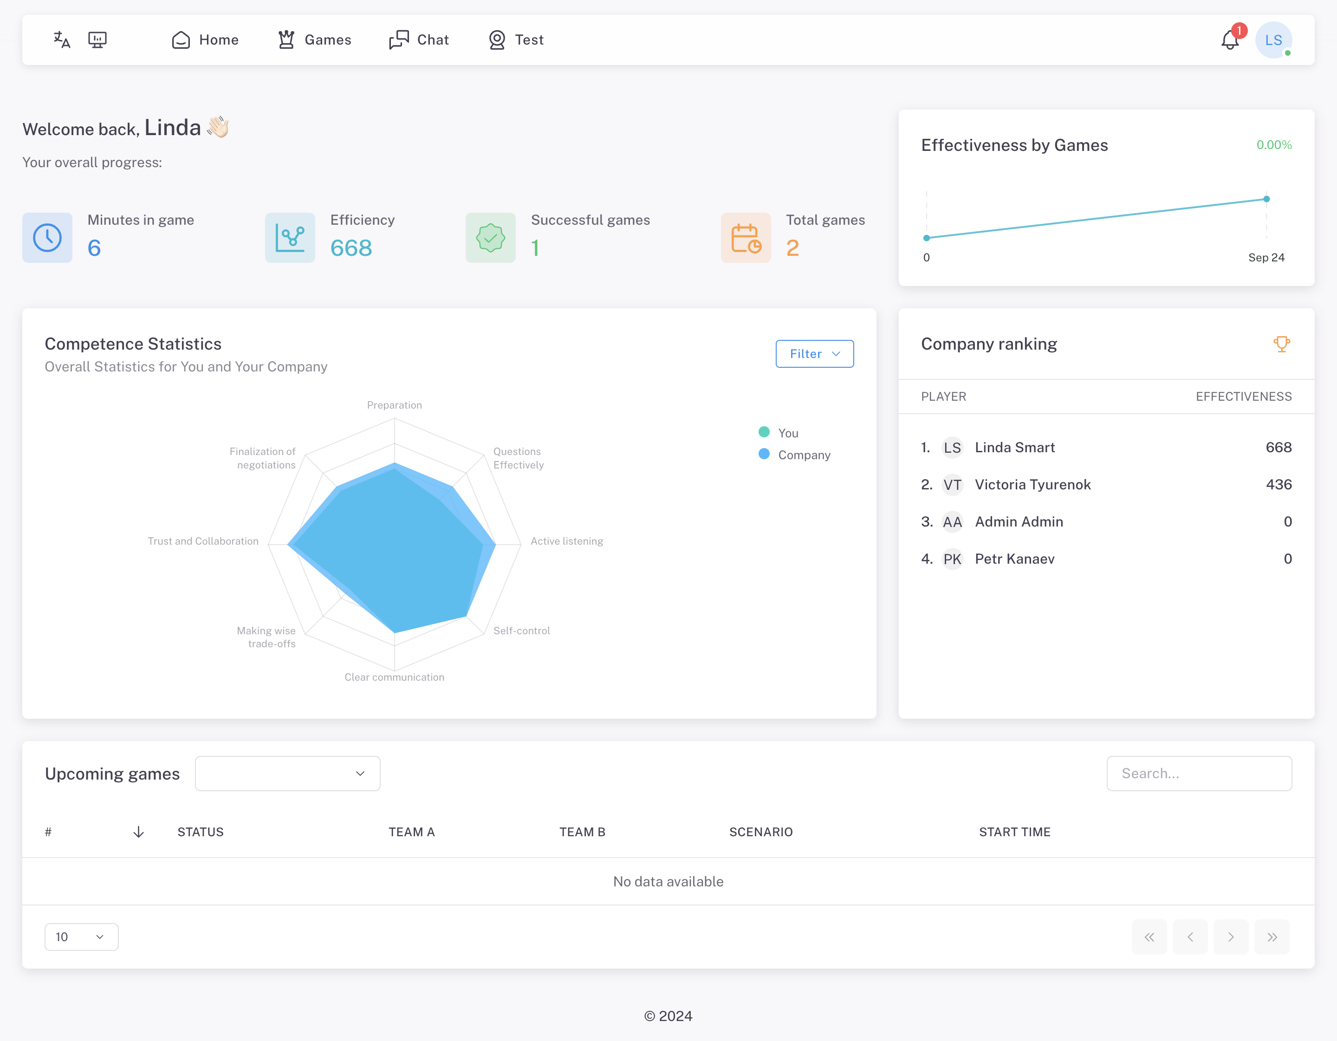Click the Successful games badge icon
1337x1041 pixels.
point(490,238)
